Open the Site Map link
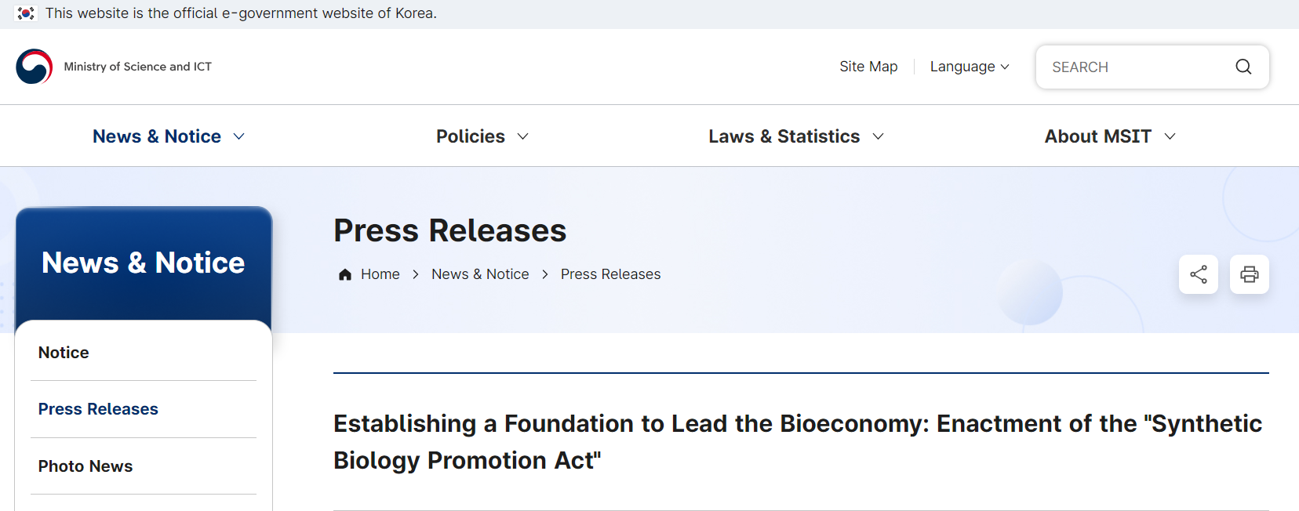This screenshot has width=1299, height=511. (x=868, y=67)
